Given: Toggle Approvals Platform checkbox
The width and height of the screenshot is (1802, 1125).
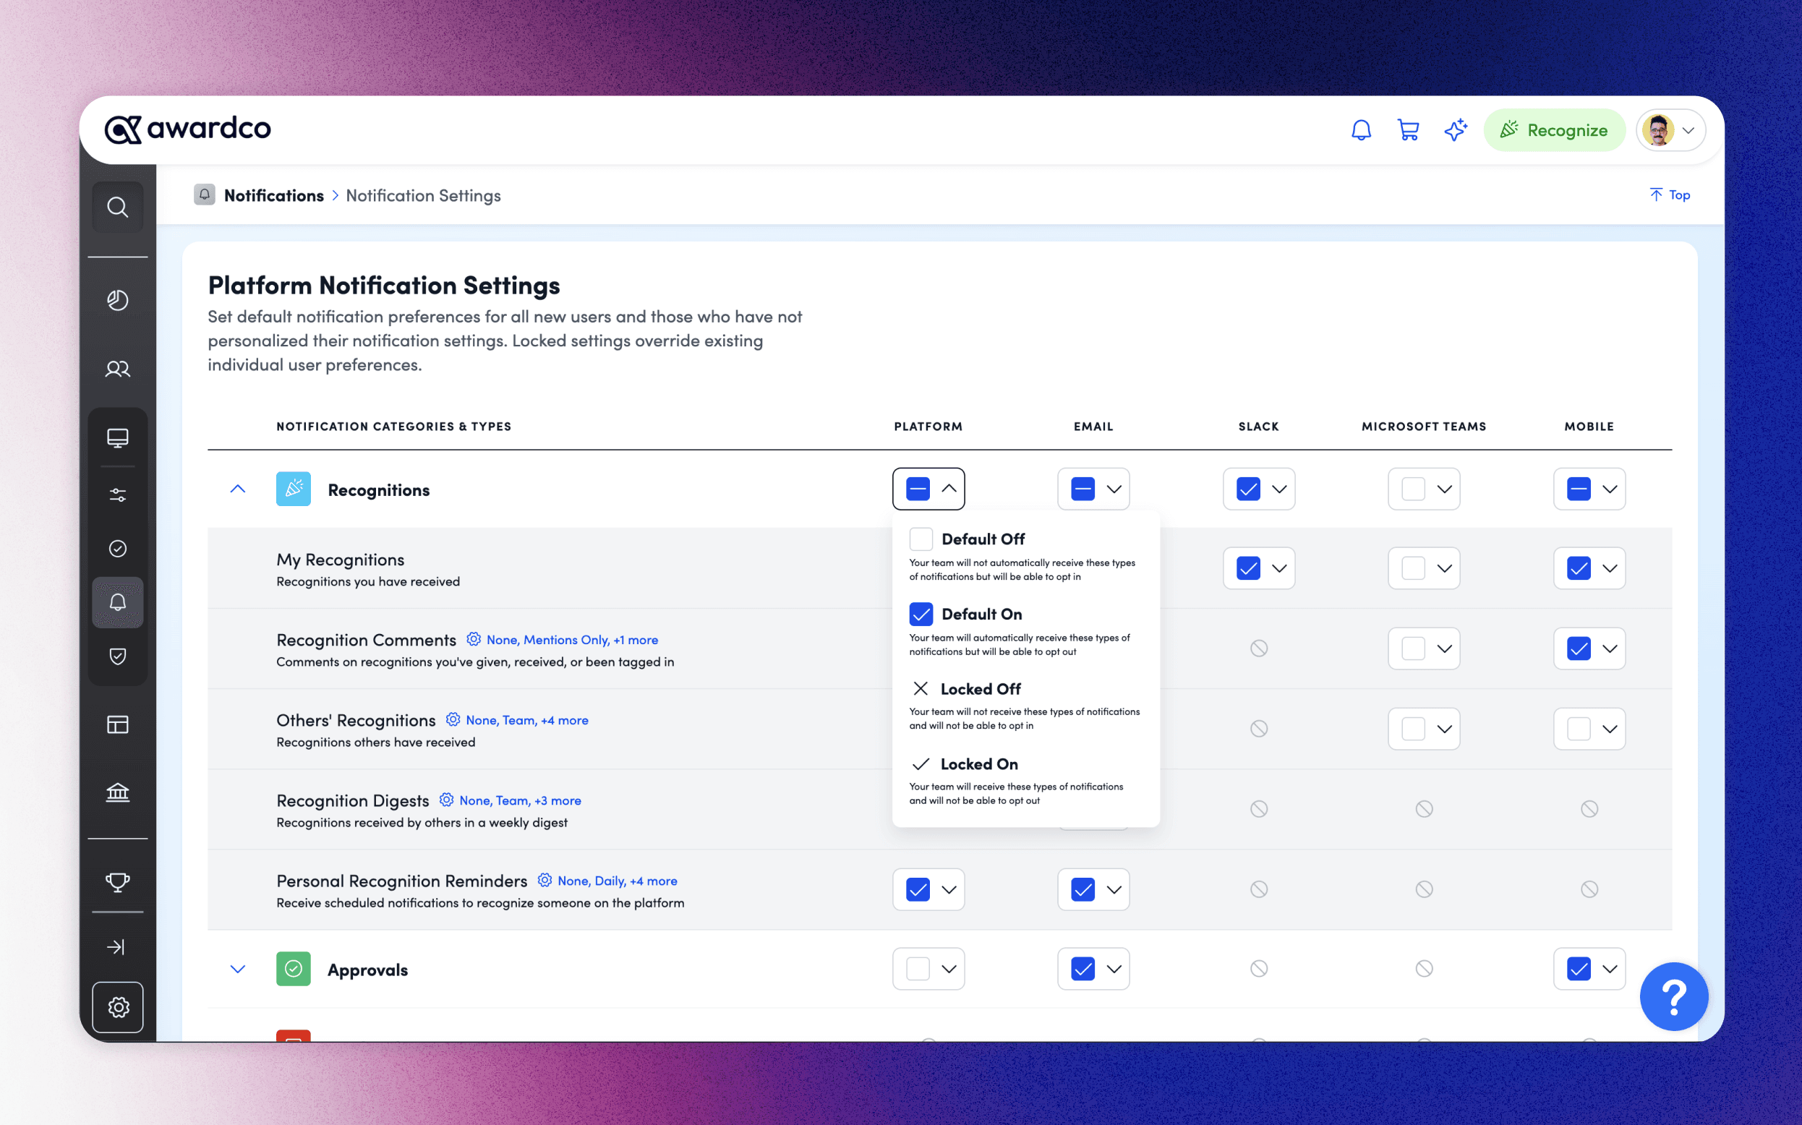Looking at the screenshot, I should point(918,969).
